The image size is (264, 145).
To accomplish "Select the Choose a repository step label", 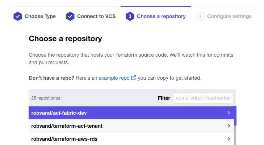I will [161, 16].
